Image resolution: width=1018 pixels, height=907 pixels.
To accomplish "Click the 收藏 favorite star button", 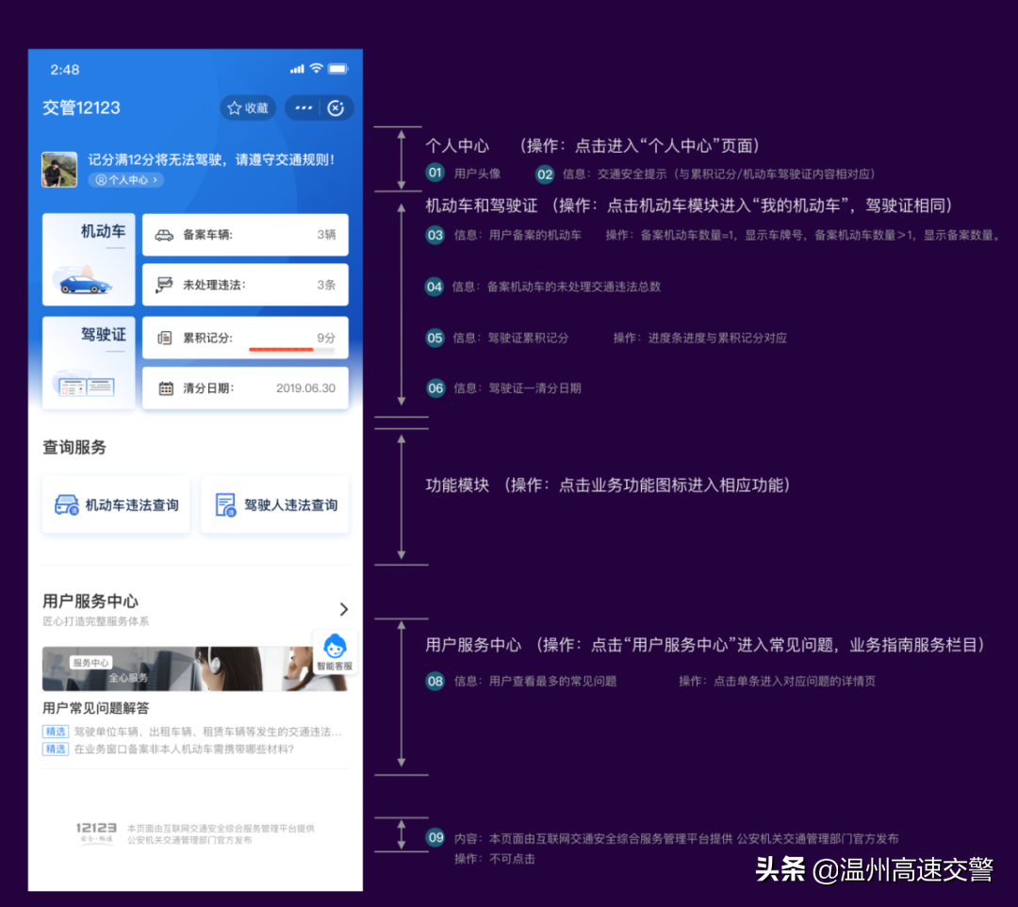I will 247,107.
